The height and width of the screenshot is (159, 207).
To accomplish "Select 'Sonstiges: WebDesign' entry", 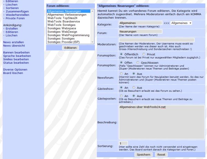I will click(x=69, y=32).
